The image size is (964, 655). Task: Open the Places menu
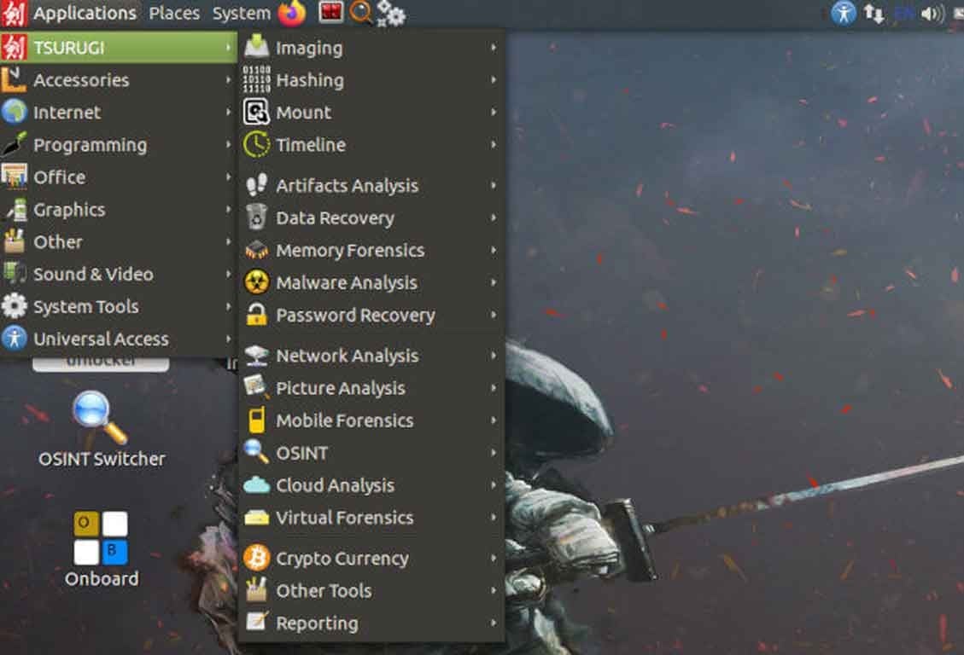[174, 14]
